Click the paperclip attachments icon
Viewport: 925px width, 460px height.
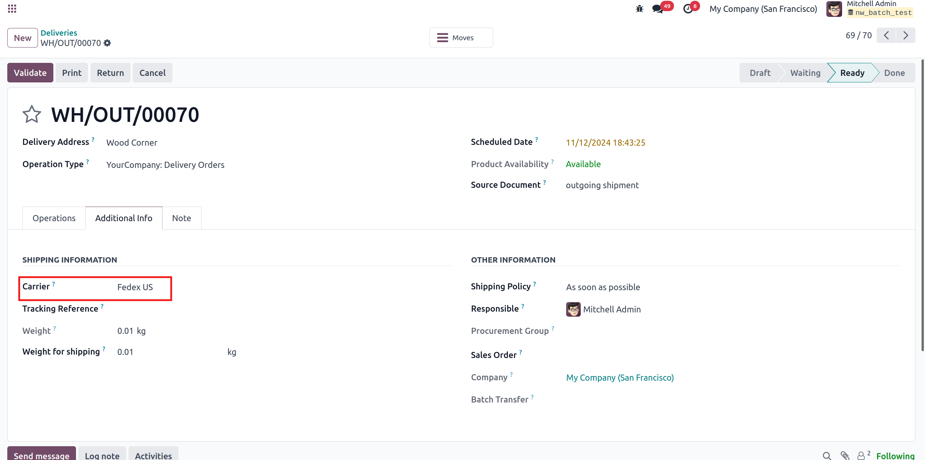(845, 455)
